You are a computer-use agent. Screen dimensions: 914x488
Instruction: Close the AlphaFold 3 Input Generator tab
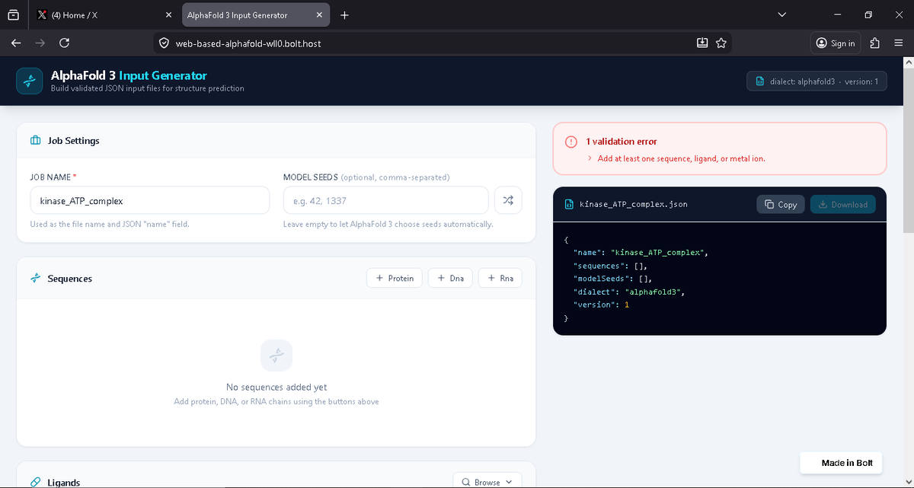[x=319, y=14]
